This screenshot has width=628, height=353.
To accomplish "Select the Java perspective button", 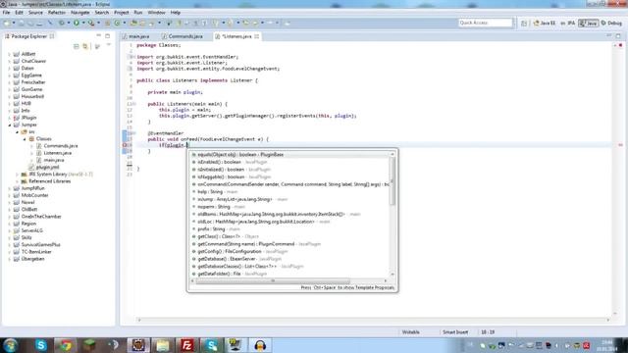I will [588, 24].
